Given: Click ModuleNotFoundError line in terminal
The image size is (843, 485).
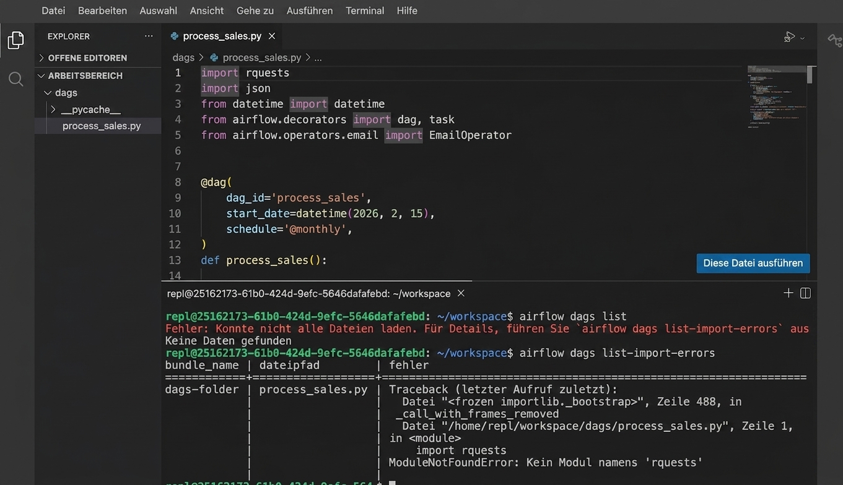Looking at the screenshot, I should point(546,462).
